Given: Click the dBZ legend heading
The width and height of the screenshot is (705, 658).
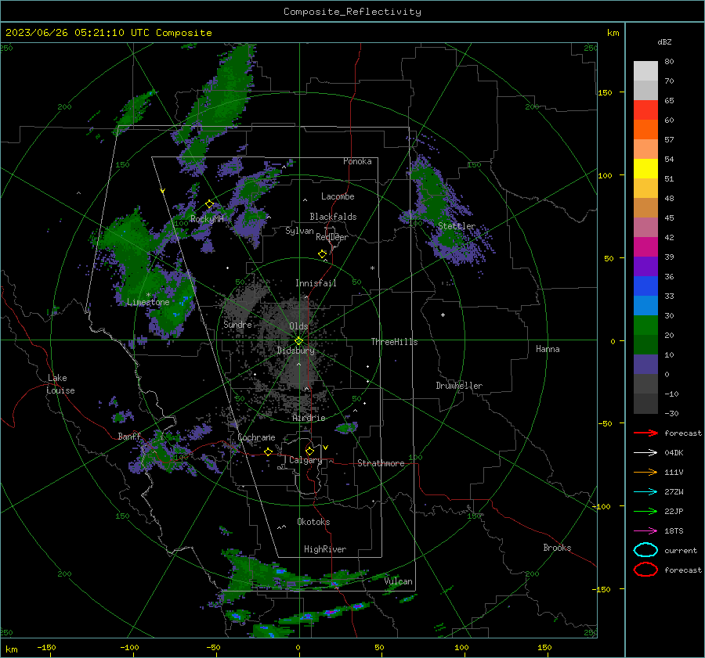Looking at the screenshot, I should click(664, 41).
